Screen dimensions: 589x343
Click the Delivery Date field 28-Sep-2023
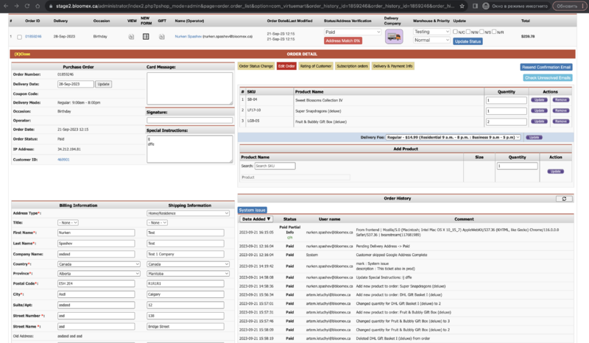76,84
